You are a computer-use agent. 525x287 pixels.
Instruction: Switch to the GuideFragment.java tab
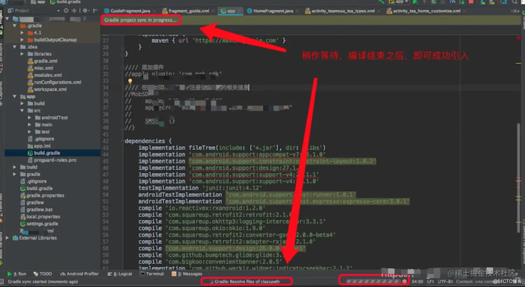pyautogui.click(x=130, y=11)
